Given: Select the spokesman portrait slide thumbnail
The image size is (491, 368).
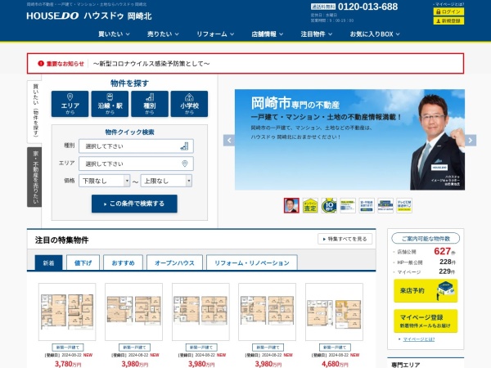Looking at the screenshot, I should pos(291,205).
